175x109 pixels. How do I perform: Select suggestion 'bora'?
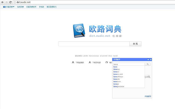click(129, 67)
